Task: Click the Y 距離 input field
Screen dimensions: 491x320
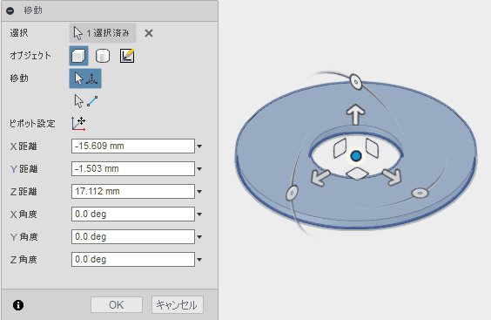Action: 133,169
